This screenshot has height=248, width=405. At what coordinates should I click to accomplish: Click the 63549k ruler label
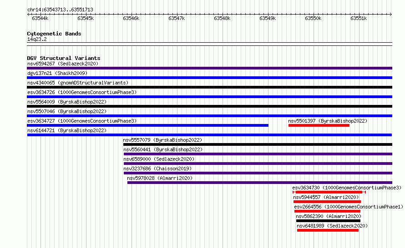268,18
